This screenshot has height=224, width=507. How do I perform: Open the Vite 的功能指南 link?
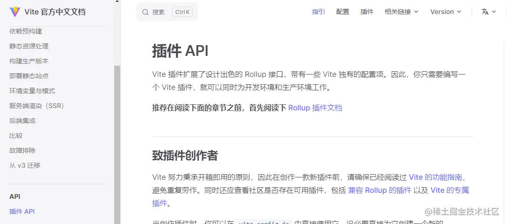point(436,177)
